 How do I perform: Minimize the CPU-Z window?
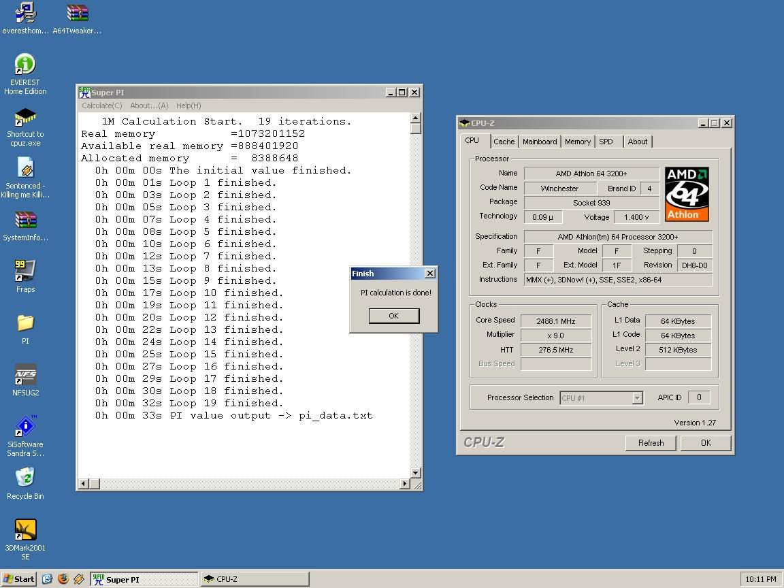click(704, 123)
